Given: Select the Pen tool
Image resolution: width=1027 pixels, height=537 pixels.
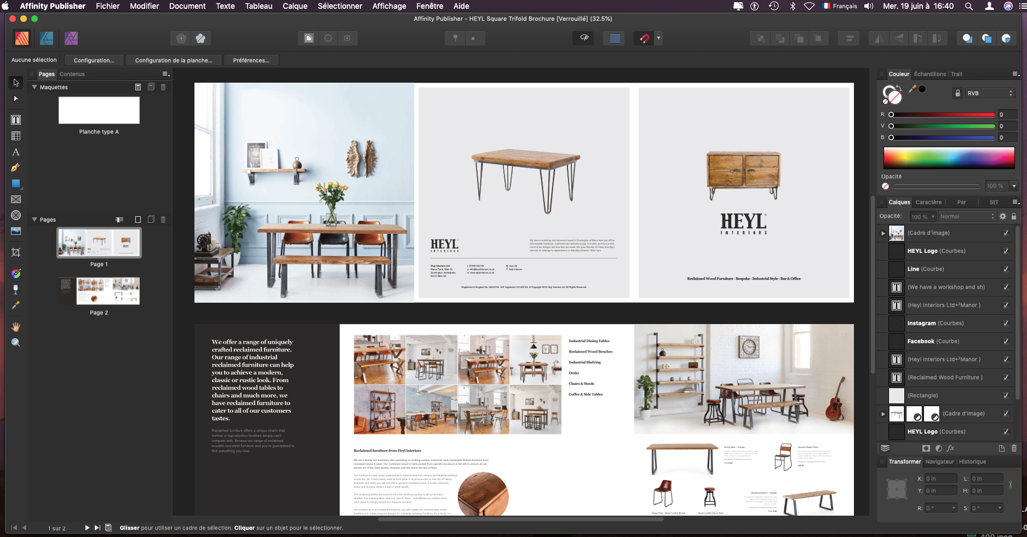Looking at the screenshot, I should coord(16,168).
